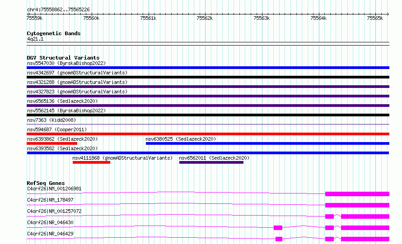Click the Cytogenetic Bands track heading
Viewport: 402px width, 244px height.
click(54, 33)
